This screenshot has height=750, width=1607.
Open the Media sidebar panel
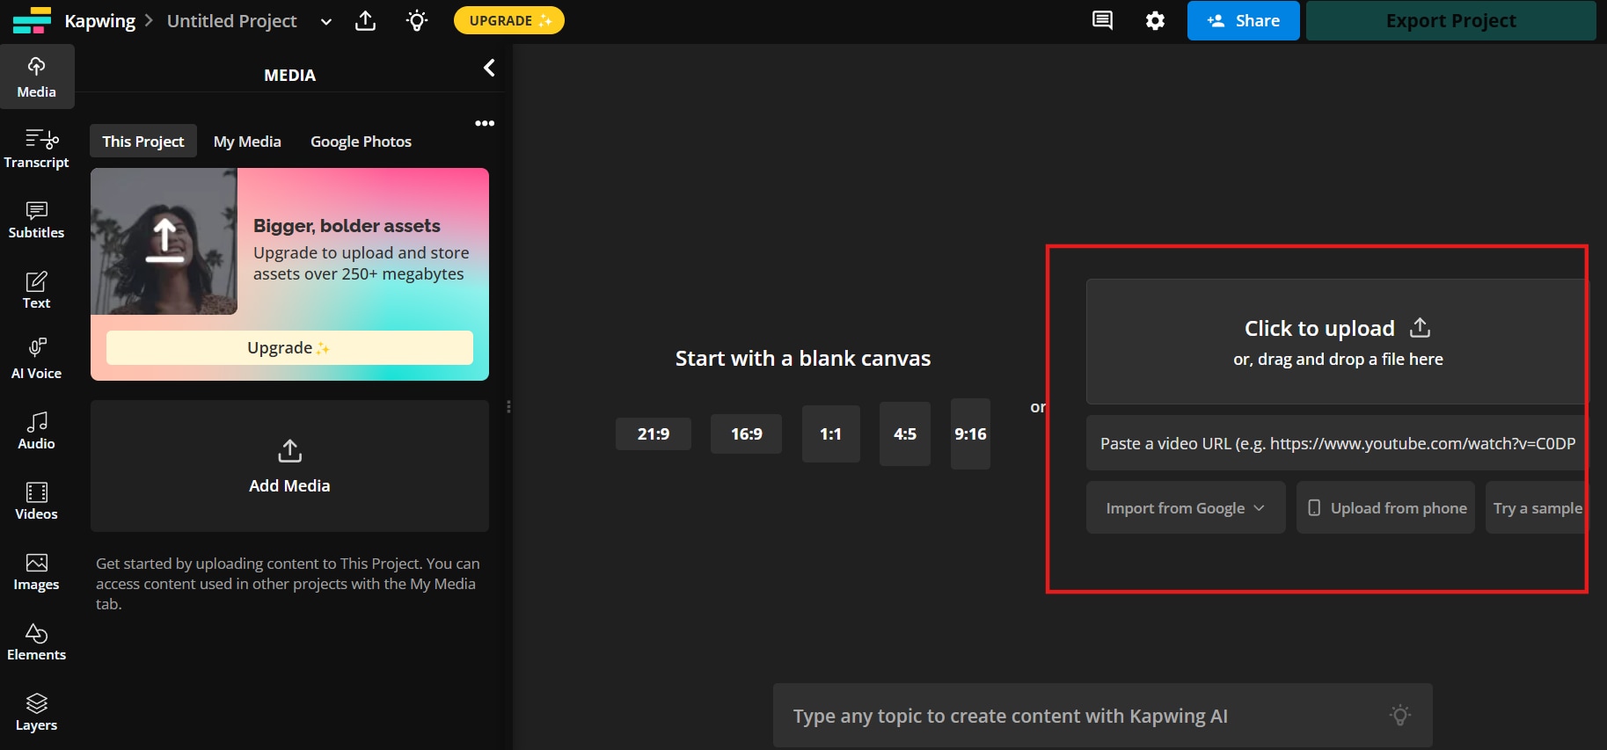coord(37,77)
